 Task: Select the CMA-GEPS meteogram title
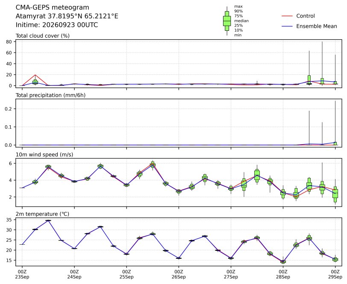tap(52, 8)
